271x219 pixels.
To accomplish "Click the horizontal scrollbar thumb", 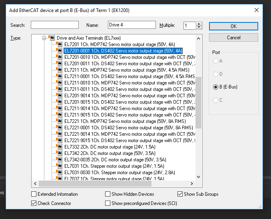I will coord(95,183).
